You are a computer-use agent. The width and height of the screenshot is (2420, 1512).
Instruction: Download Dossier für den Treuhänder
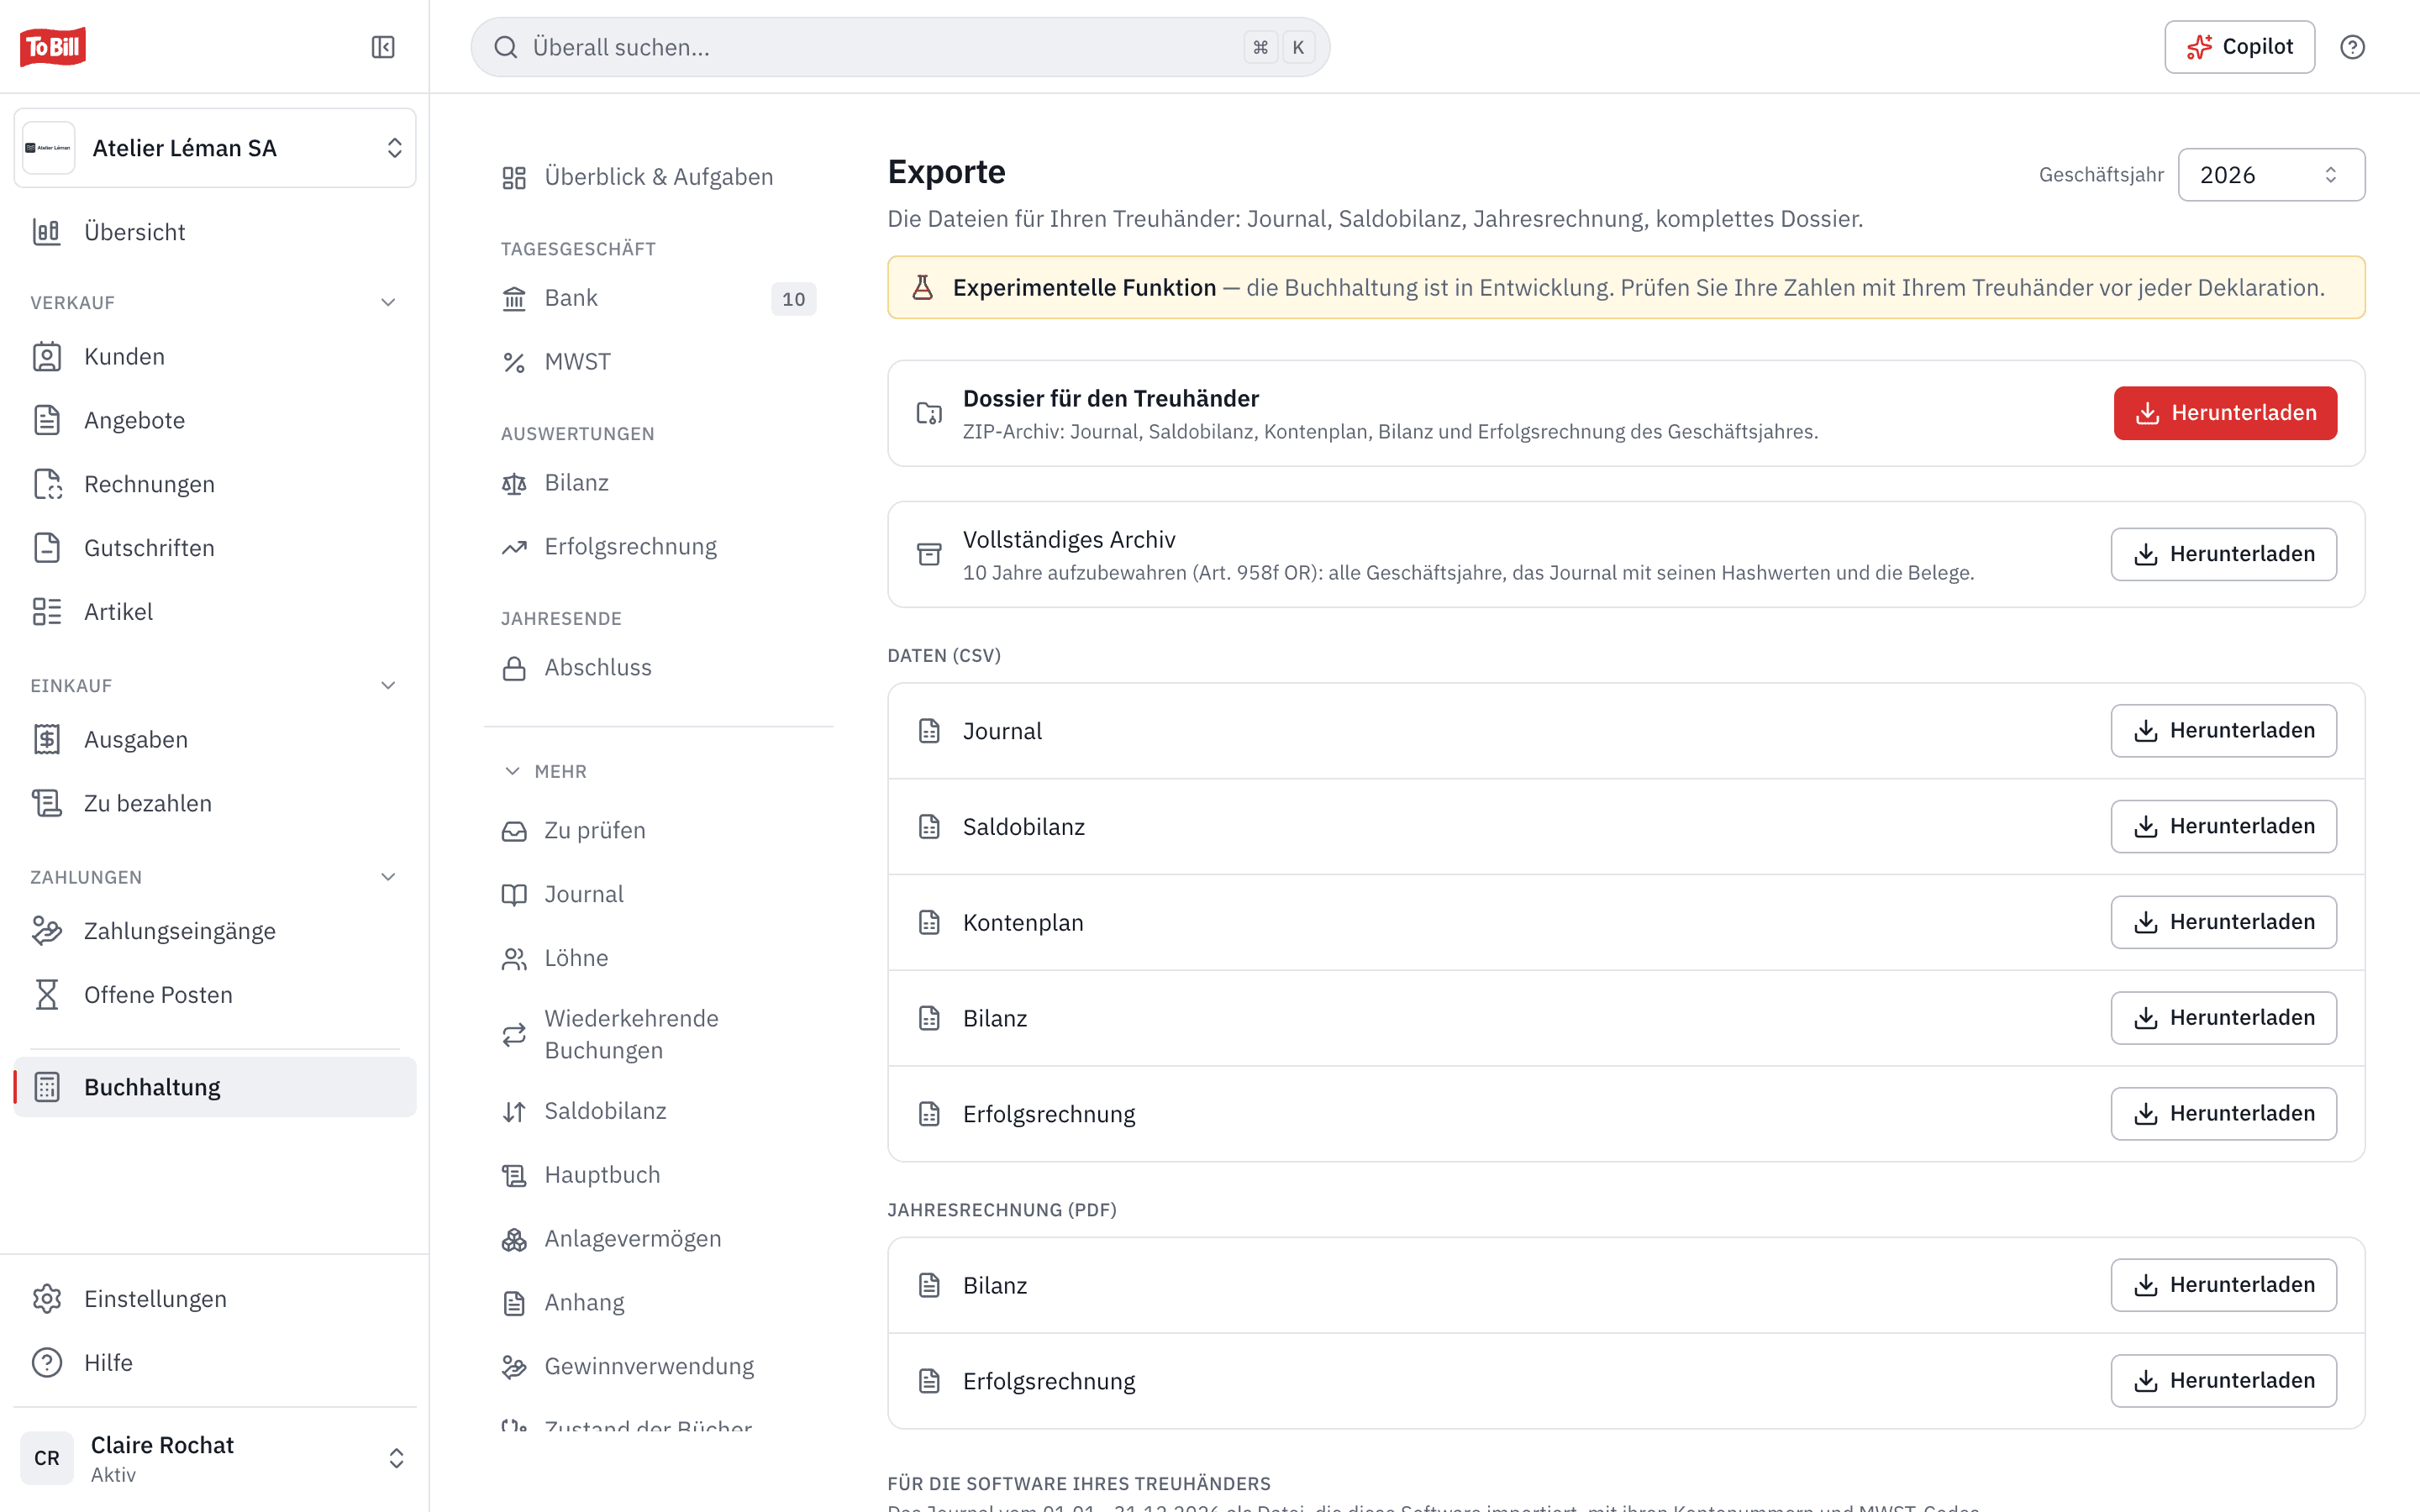pyautogui.click(x=2225, y=413)
